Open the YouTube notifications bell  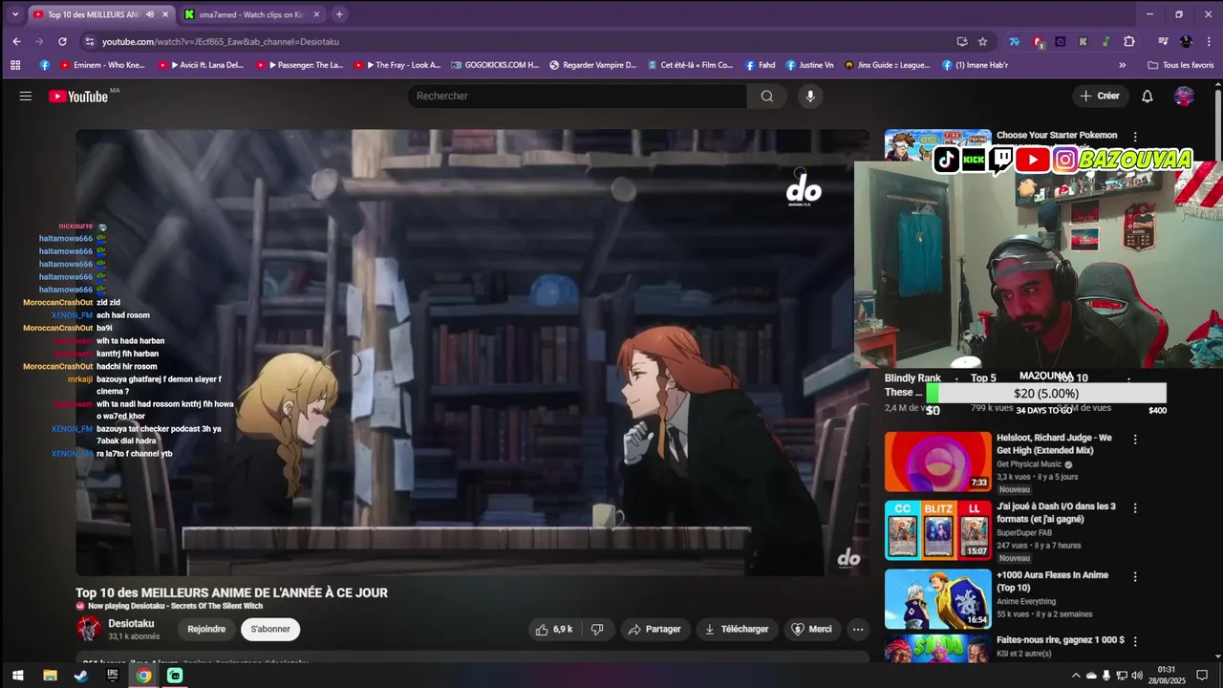(1148, 96)
